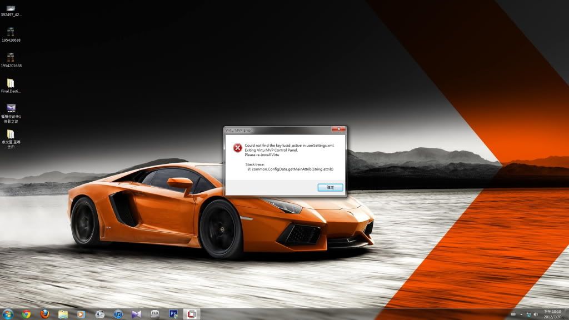The height and width of the screenshot is (320, 569).
Task: Select the 195420638 desktop image icon
Action: 11,35
